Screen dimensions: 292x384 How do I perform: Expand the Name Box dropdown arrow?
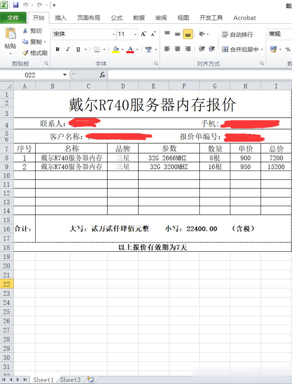pyautogui.click(x=65, y=75)
